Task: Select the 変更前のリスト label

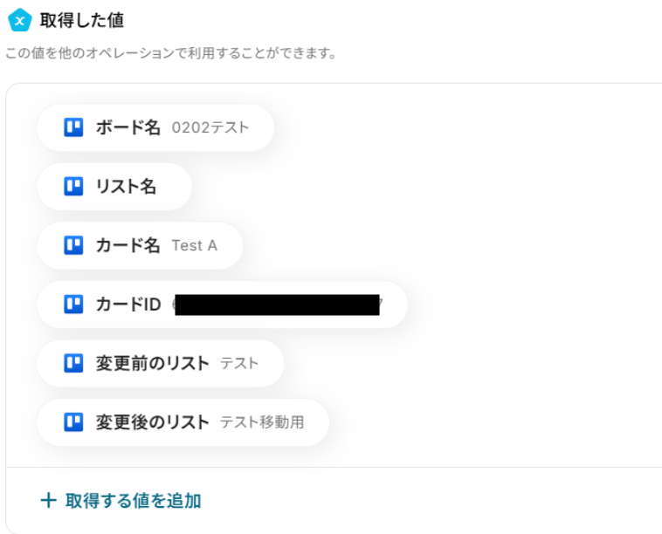Action: click(x=153, y=363)
